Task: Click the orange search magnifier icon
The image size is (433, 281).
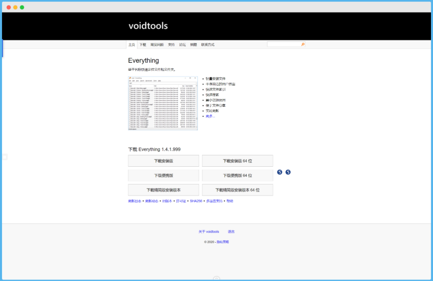Action: [x=303, y=44]
